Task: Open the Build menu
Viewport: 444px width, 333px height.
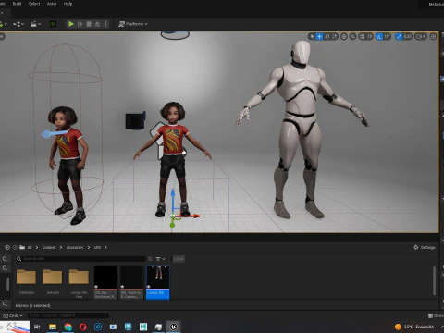Action: click(x=17, y=4)
